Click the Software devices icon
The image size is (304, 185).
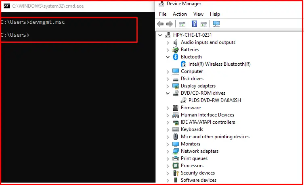[176, 180]
